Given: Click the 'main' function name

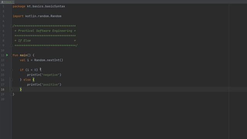Looking at the screenshot, I should tap(24, 55).
